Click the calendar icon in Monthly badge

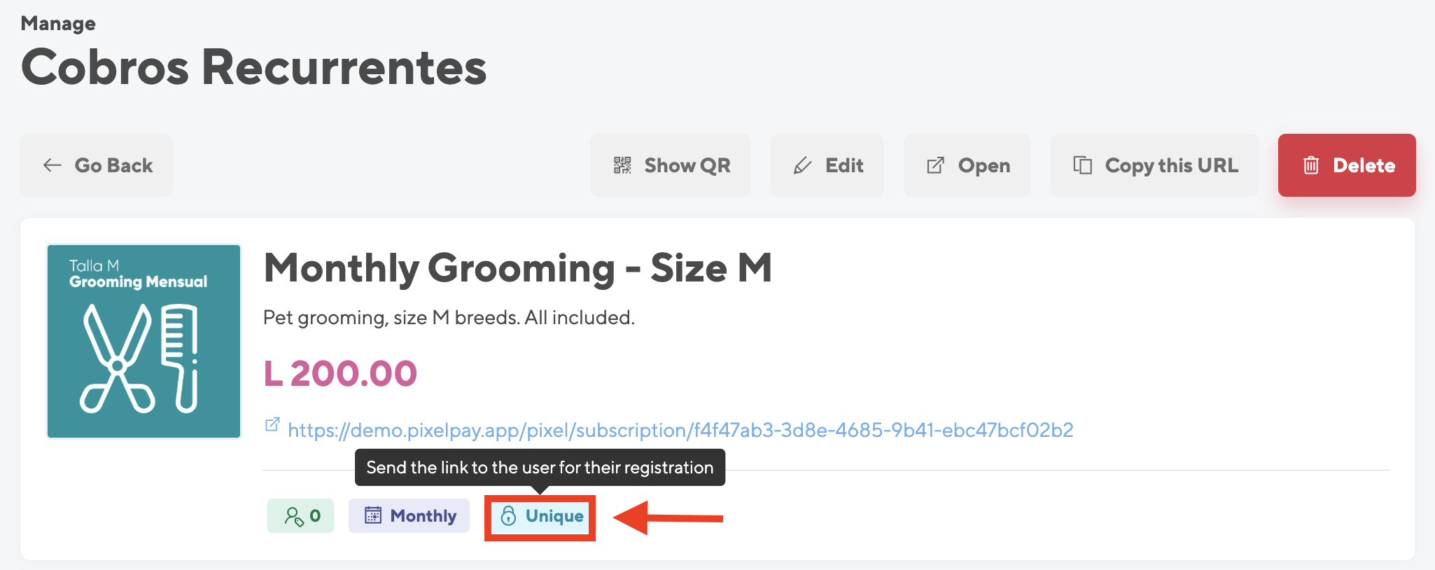(x=373, y=515)
